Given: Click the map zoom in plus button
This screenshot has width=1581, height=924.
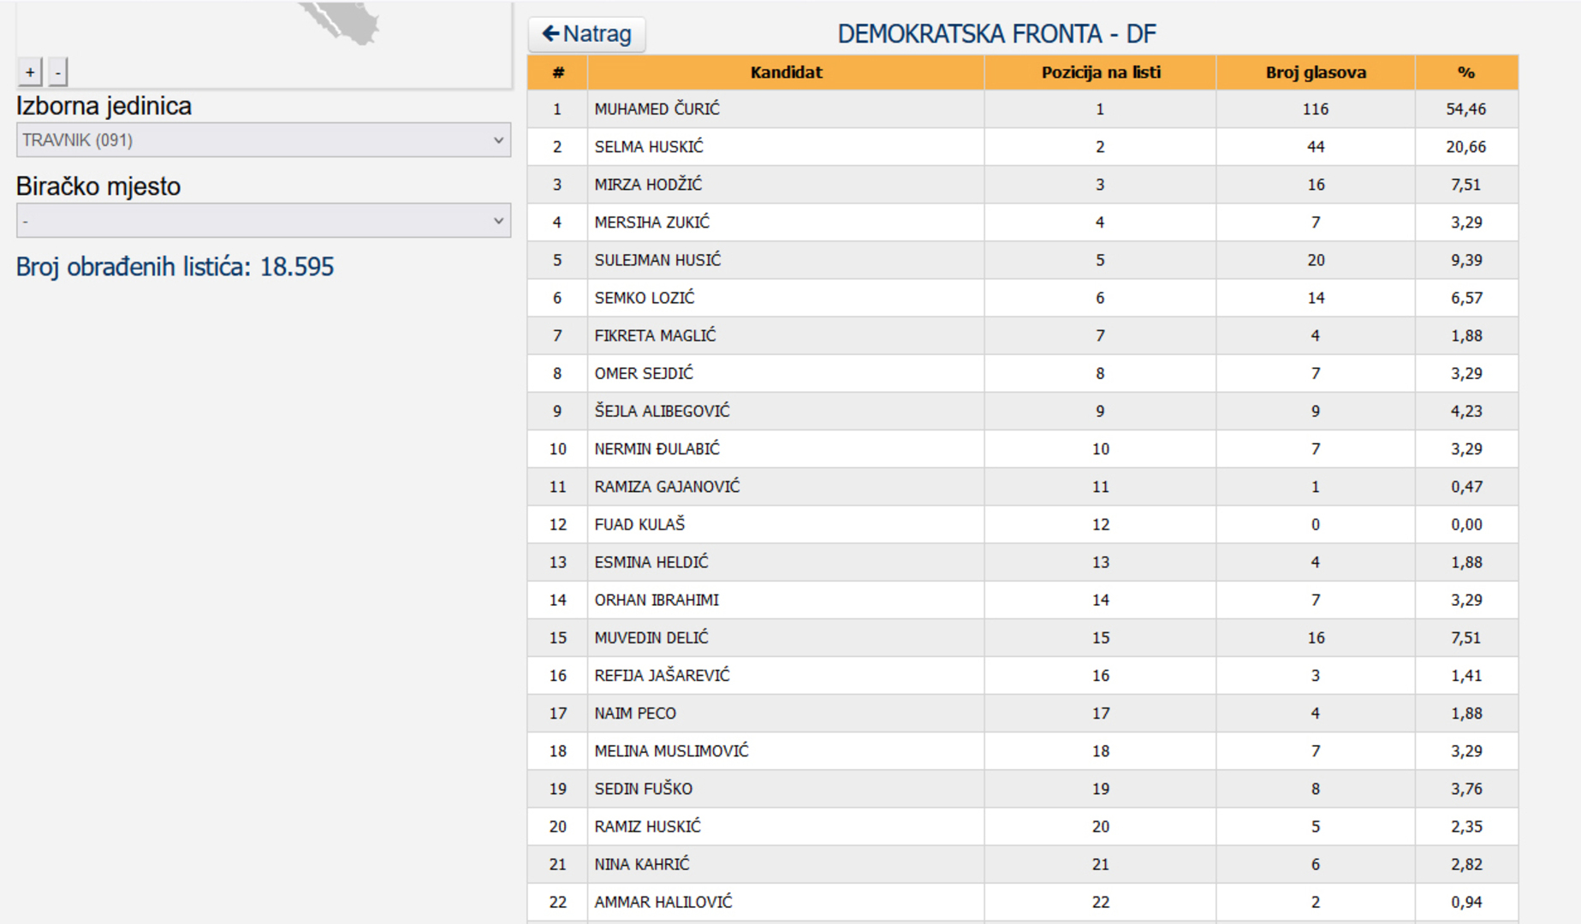Looking at the screenshot, I should tap(30, 73).
